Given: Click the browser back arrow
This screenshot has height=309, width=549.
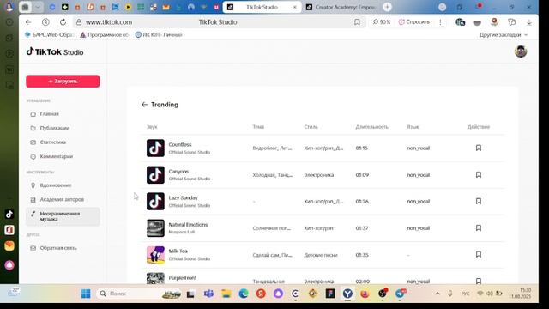Looking at the screenshot, I should click(x=28, y=22).
